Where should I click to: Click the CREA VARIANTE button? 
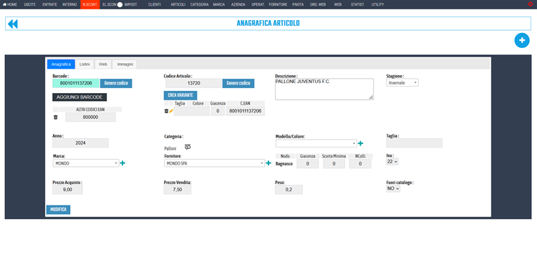(x=180, y=95)
